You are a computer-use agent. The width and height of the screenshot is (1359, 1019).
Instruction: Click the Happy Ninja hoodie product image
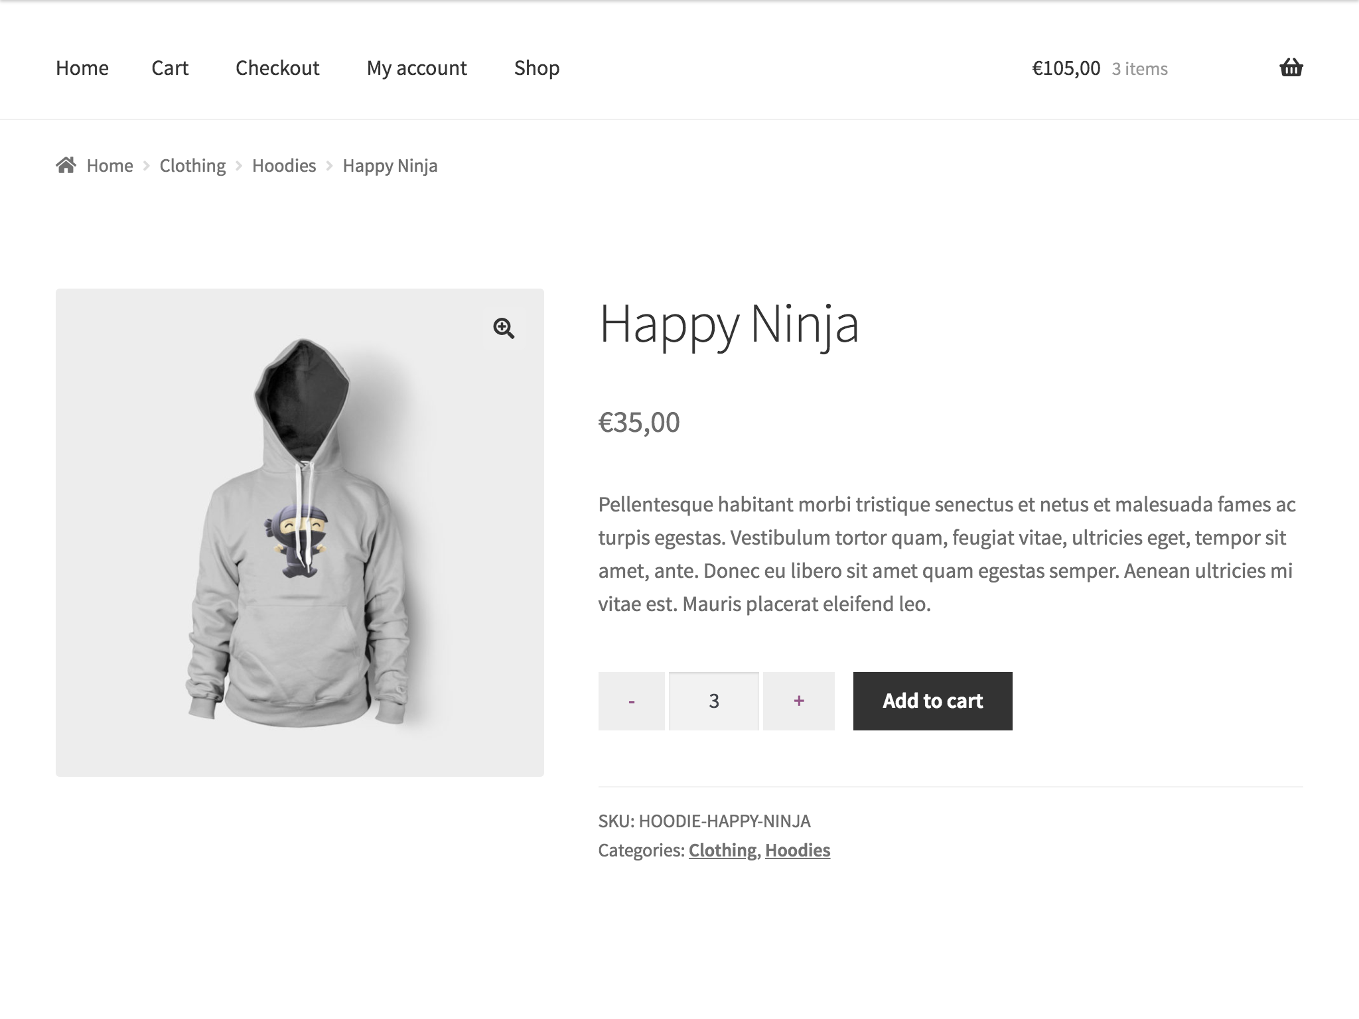coord(300,532)
